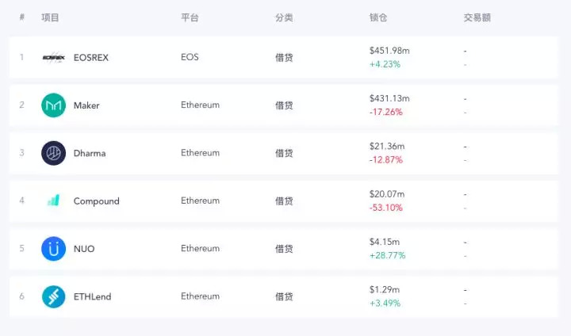This screenshot has width=571, height=336.
Task: Sort by the 平台 column header
Action: (190, 17)
